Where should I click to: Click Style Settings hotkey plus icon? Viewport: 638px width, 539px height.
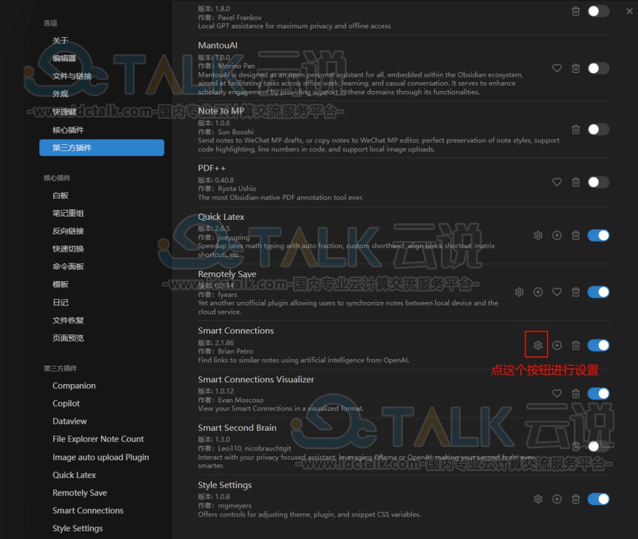coord(556,499)
